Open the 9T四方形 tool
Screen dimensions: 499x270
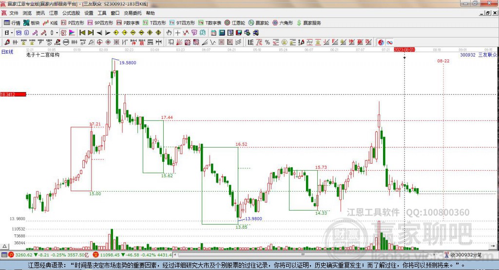pyautogui.click(x=182, y=23)
